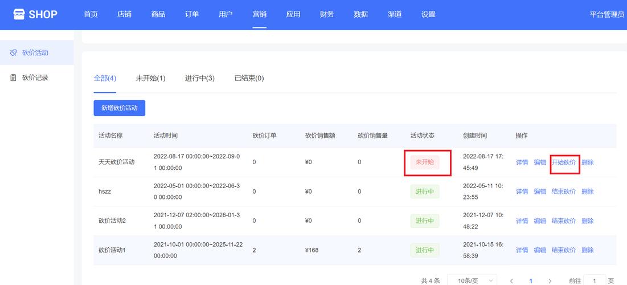This screenshot has width=627, height=285.
Task: Click 进行中 status badge for 砍价活动2
Action: point(425,221)
